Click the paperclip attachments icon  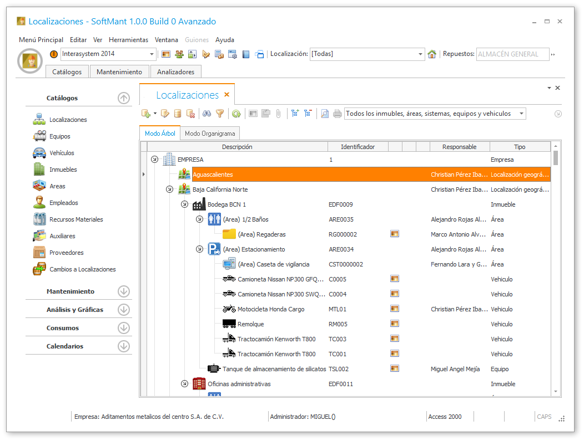pyautogui.click(x=279, y=114)
